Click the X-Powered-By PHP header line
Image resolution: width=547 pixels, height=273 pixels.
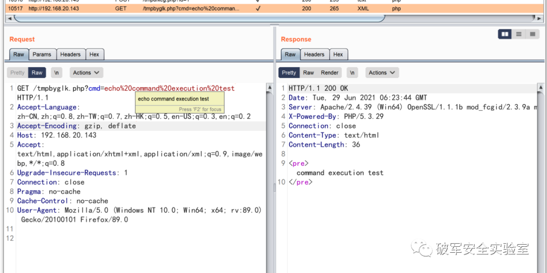click(336, 117)
